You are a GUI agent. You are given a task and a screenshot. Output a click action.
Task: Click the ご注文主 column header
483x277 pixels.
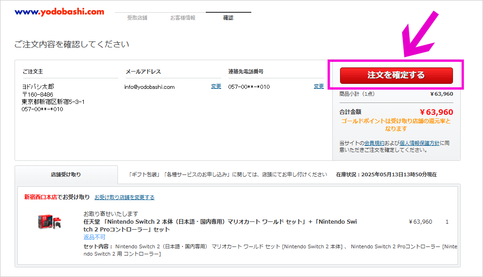(x=33, y=72)
